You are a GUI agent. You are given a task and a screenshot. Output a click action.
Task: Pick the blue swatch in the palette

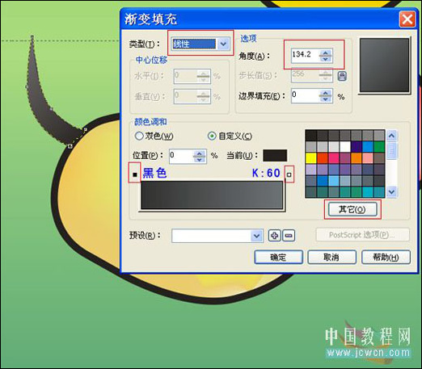pos(368,147)
